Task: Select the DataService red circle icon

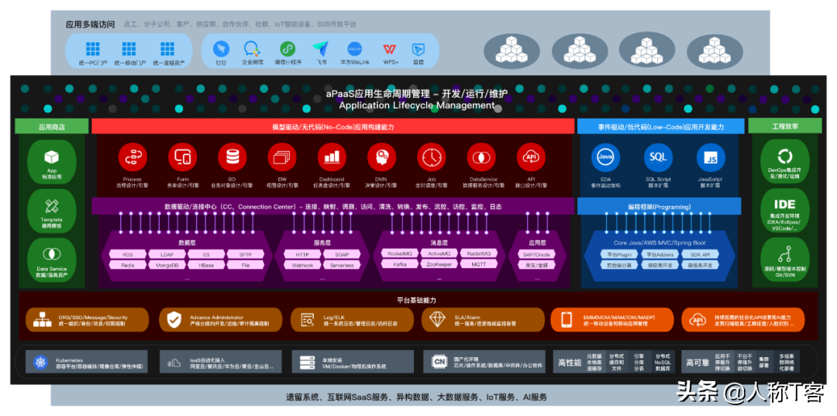Action: tap(481, 157)
